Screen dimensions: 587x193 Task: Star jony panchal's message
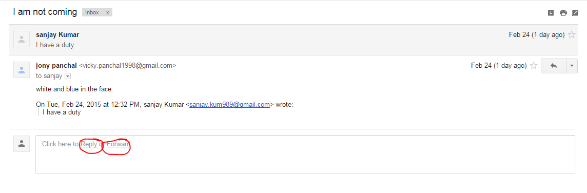[534, 66]
